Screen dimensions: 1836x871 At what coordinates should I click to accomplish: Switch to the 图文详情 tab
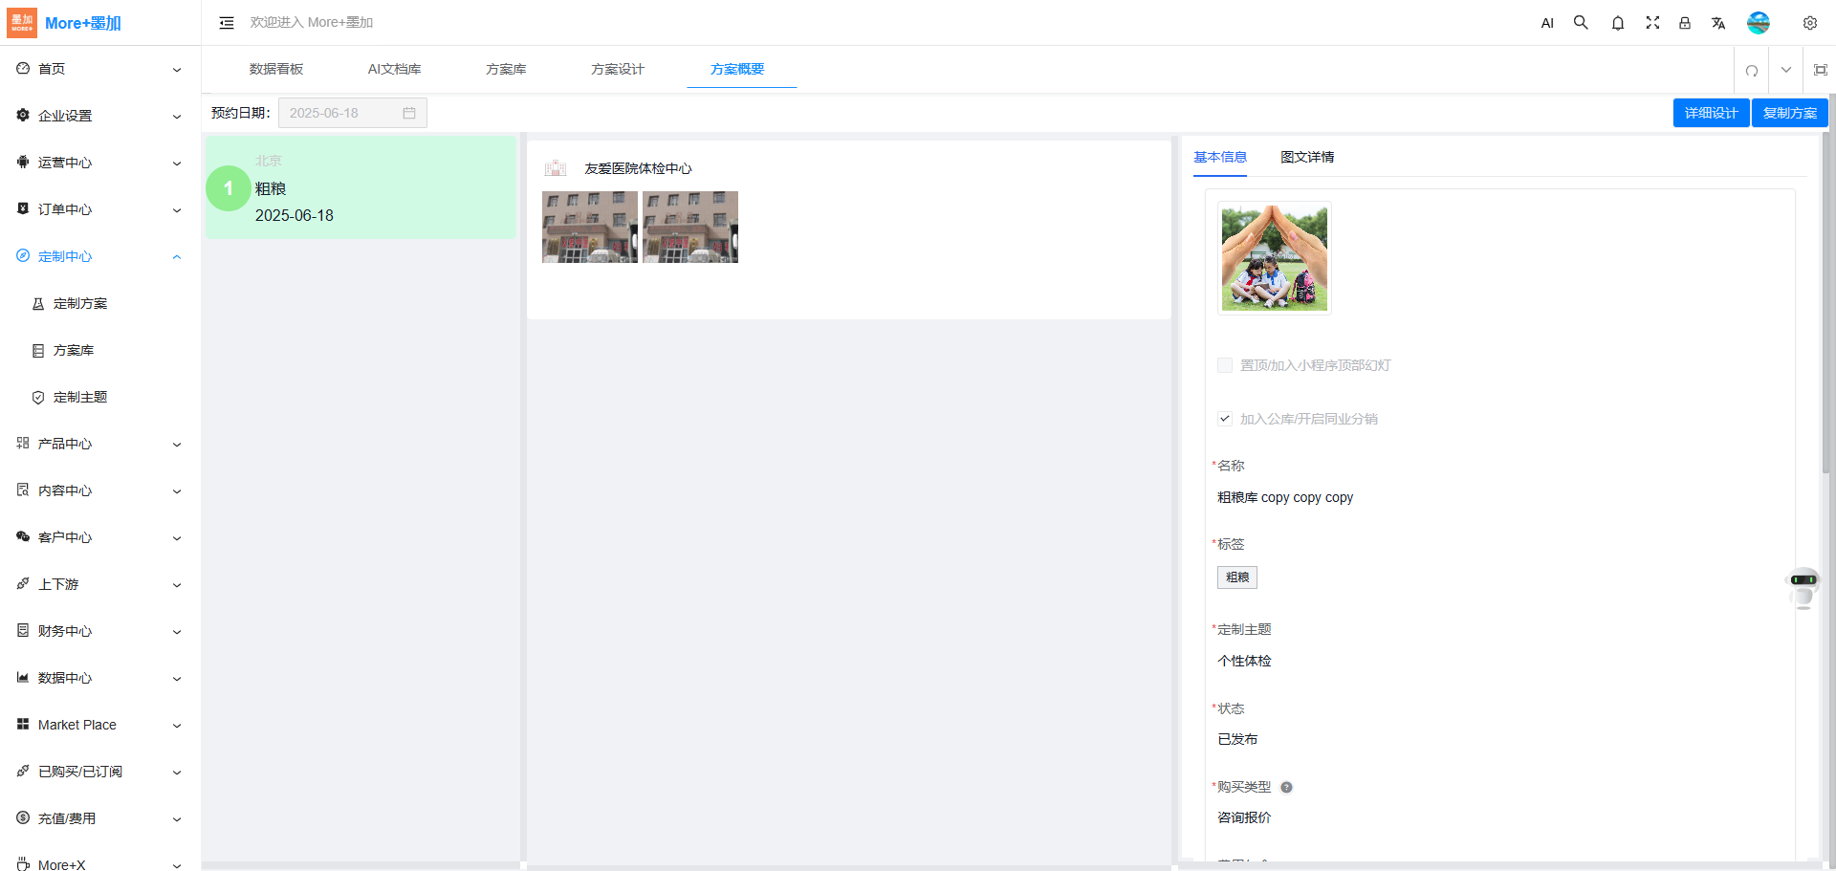1307,157
